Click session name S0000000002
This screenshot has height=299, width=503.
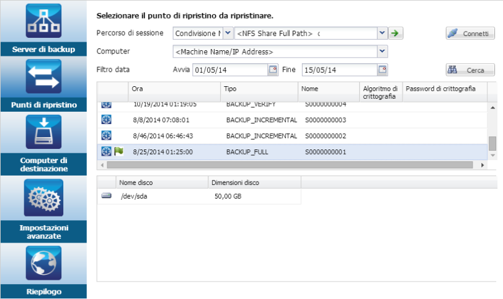tap(326, 136)
